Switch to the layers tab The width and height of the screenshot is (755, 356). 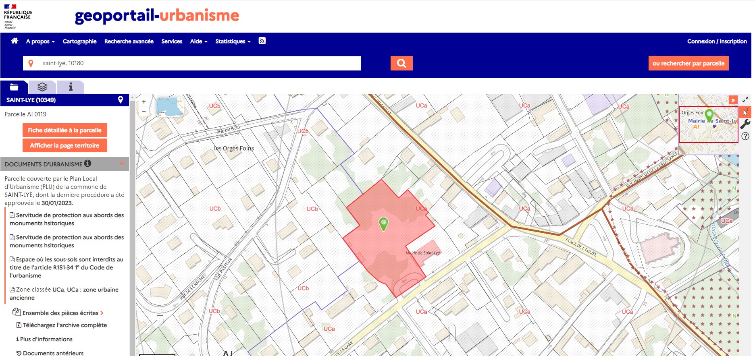pyautogui.click(x=42, y=87)
